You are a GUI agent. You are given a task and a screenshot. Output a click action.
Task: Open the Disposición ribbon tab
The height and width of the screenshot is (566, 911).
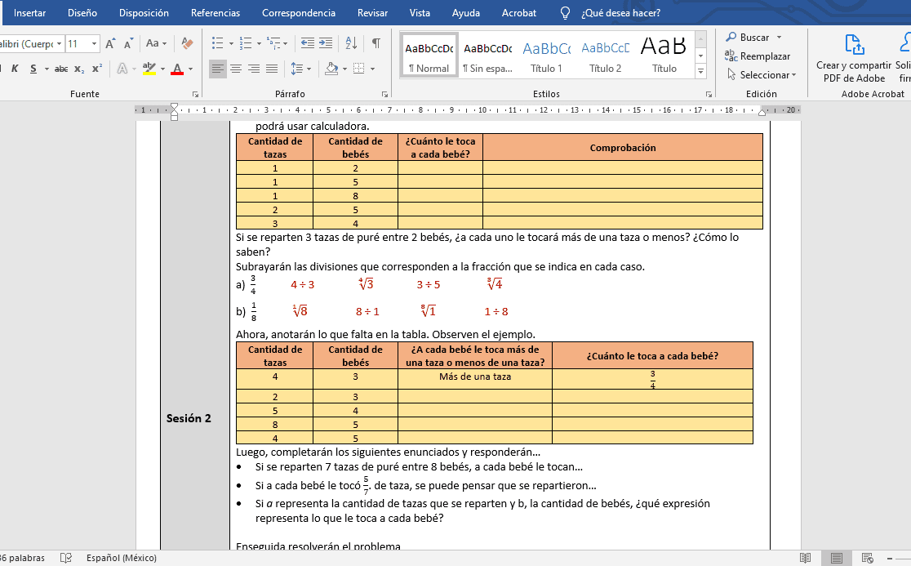(x=144, y=13)
